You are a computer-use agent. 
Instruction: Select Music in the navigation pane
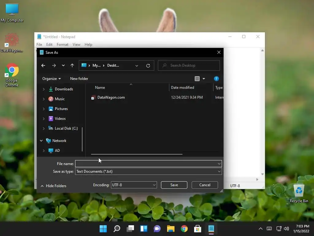click(x=60, y=99)
